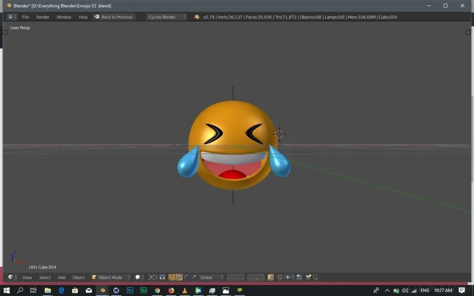Open Microsoft Store from taskbar
Viewport: 474px width, 296px height.
pyautogui.click(x=75, y=290)
